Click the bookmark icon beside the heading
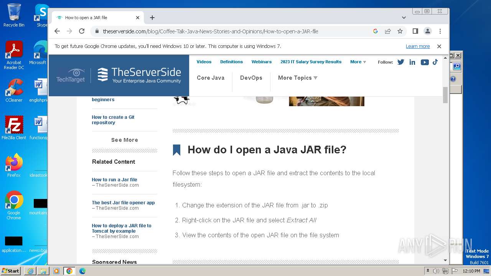Screen dimensions: 491x276 click(x=176, y=150)
